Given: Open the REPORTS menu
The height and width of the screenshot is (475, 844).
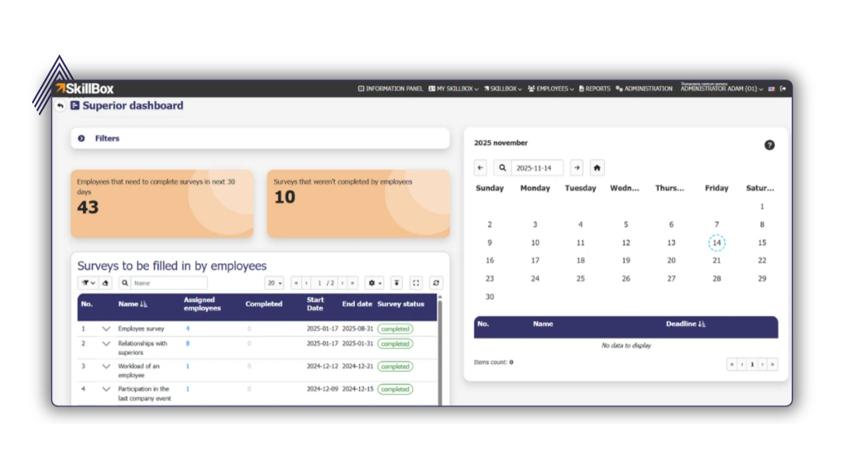Looking at the screenshot, I should (594, 88).
